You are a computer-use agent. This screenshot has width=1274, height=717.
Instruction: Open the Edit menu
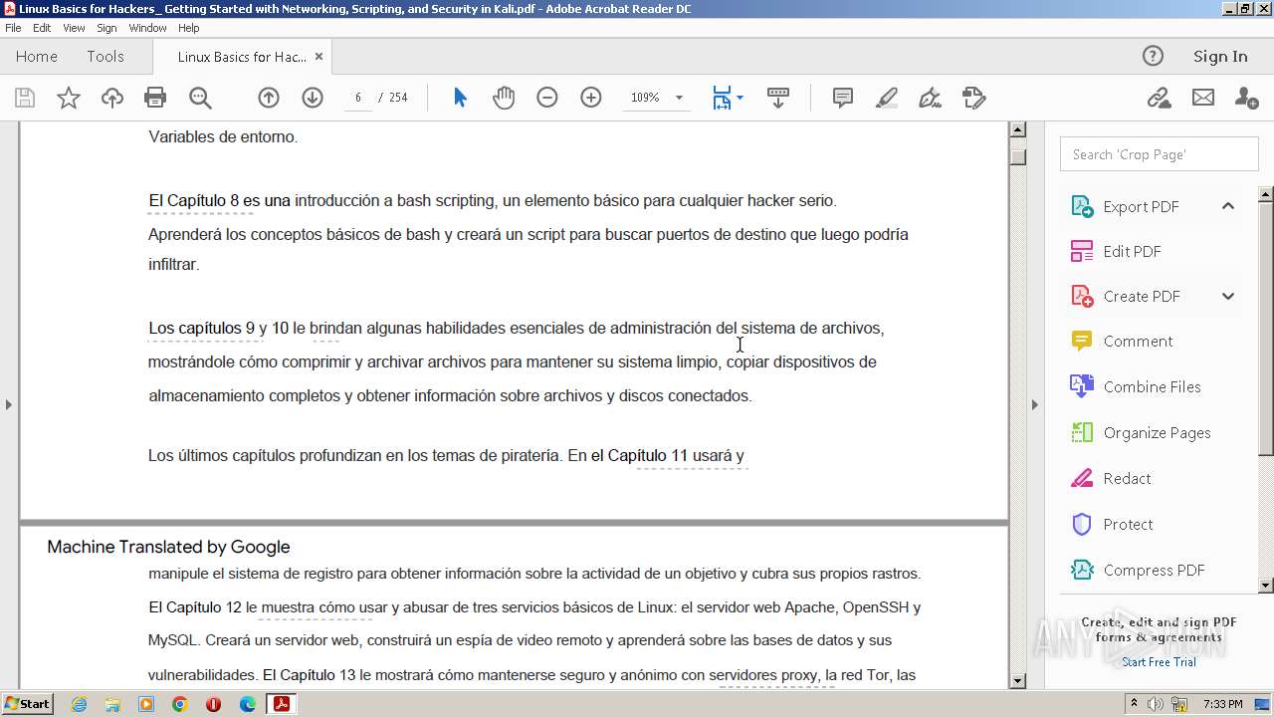pos(42,28)
